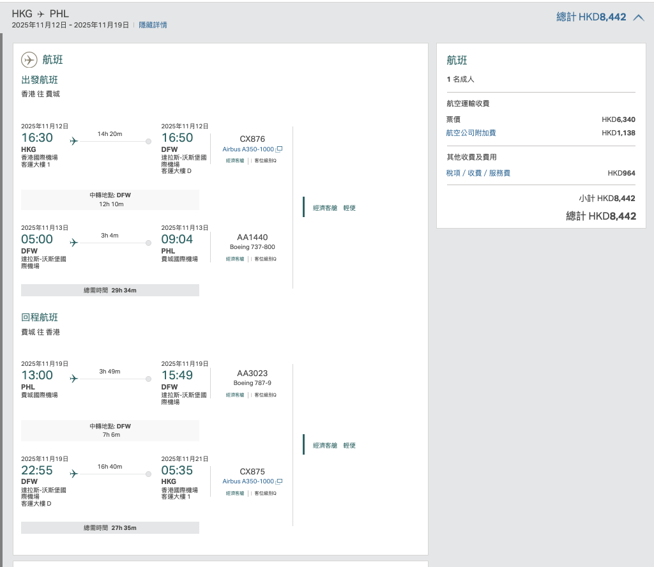Click 客位級別Q under flight CX876
Viewport: 654px width, 567px height.
265,160
